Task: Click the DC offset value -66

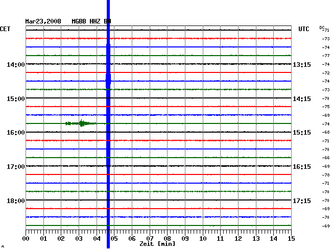Action: (326, 158)
